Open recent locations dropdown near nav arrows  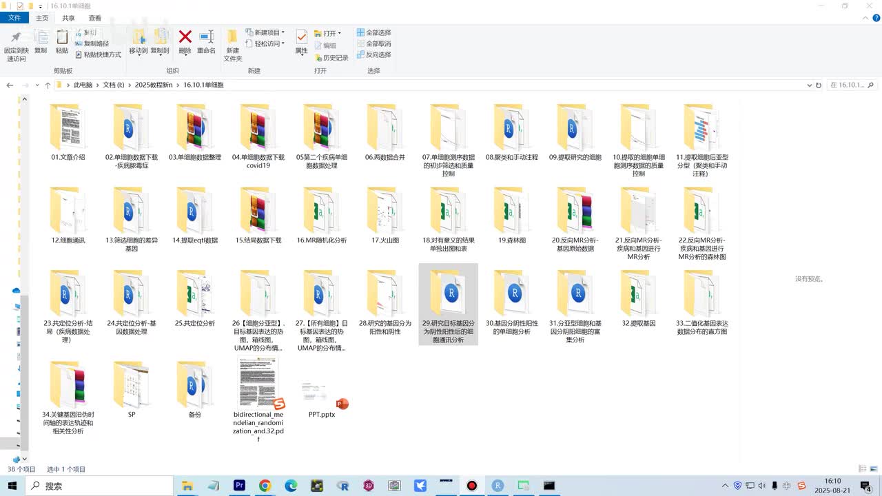pyautogui.click(x=37, y=85)
